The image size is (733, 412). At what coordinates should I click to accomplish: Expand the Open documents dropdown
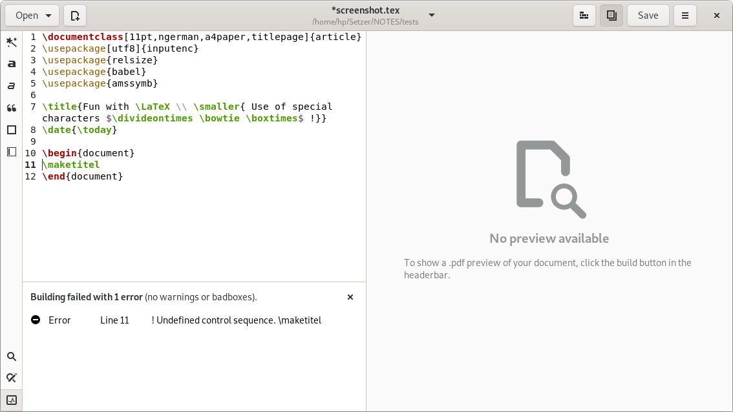[x=32, y=15]
